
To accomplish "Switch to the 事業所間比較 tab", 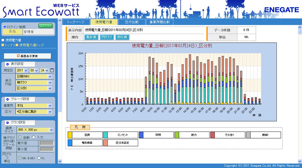I will click(160, 22).
